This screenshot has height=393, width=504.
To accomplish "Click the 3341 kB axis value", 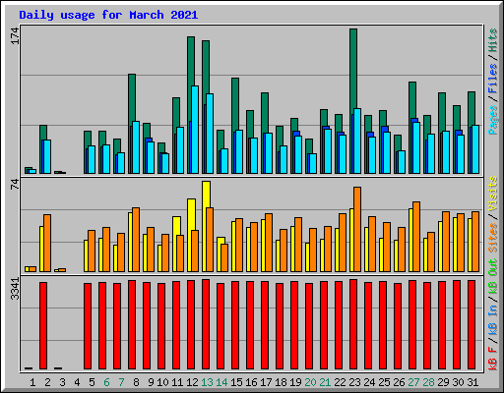I will pyautogui.click(x=15, y=289).
